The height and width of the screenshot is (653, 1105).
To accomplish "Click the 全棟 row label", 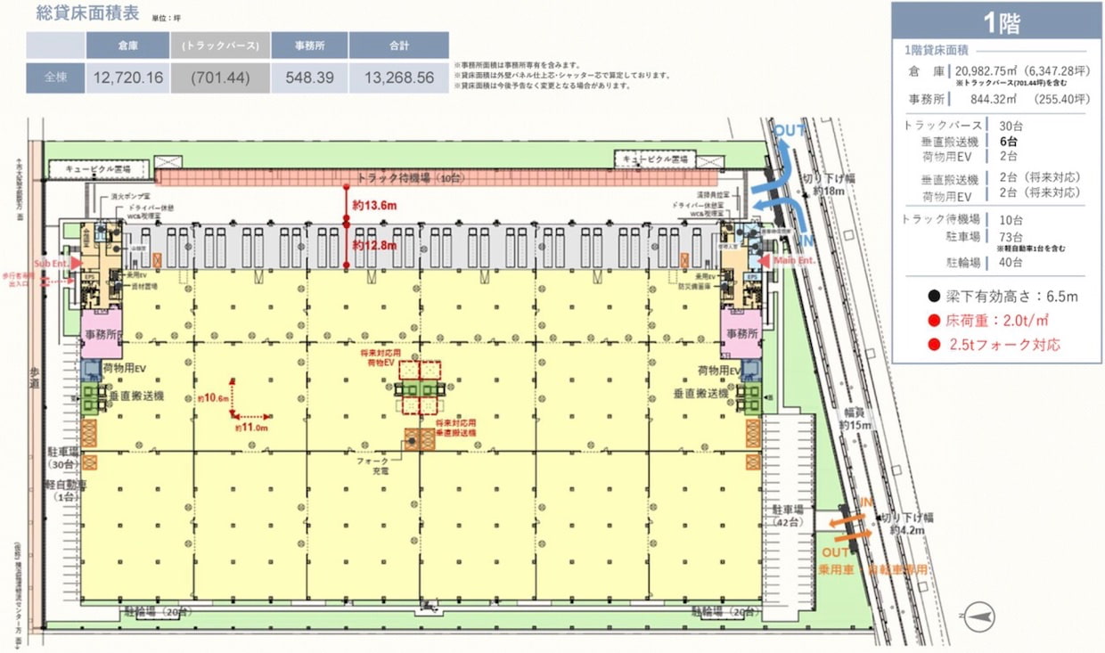I will coord(55,78).
